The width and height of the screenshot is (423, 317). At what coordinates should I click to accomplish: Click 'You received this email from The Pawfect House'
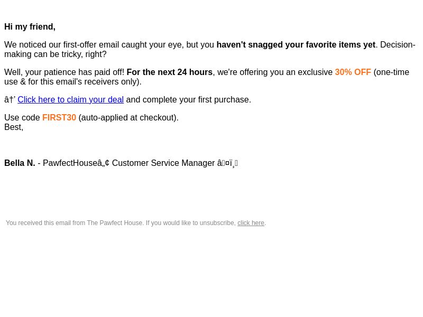74,223
